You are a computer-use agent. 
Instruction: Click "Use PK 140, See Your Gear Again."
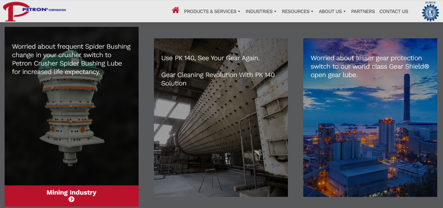click(210, 58)
